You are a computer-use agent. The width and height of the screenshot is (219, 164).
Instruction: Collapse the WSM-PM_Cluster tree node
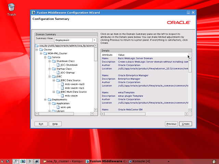click(41, 53)
